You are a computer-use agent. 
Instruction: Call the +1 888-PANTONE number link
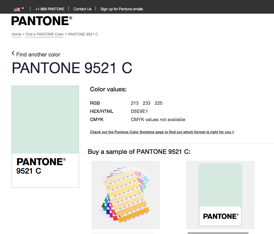click(50, 9)
